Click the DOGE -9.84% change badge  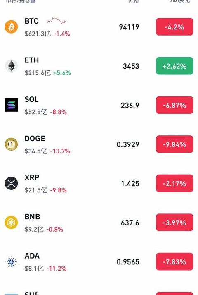[x=174, y=144]
